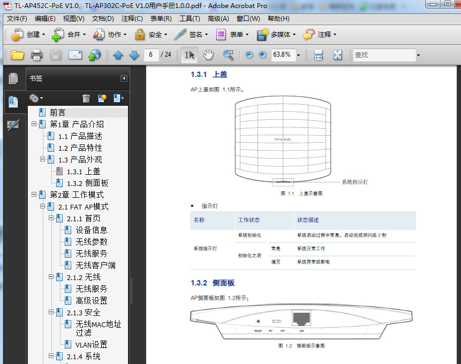The image size is (461, 364).
Task: Select the Bookmarks panel icon in sidebar
Action: pos(13,102)
